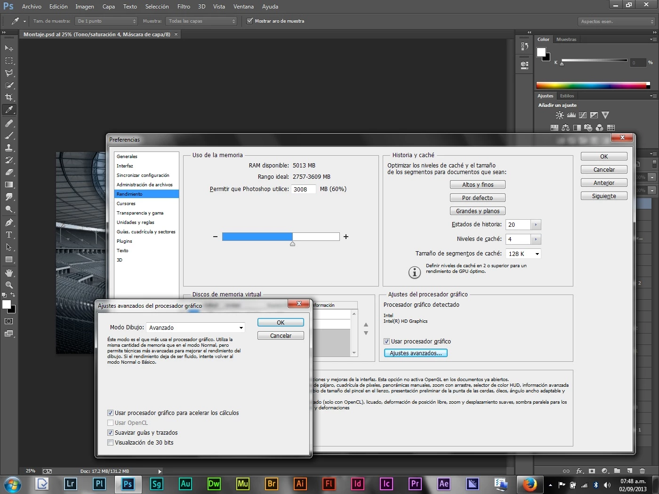
Task: Click Ajustes avanzados button
Action: tap(416, 353)
